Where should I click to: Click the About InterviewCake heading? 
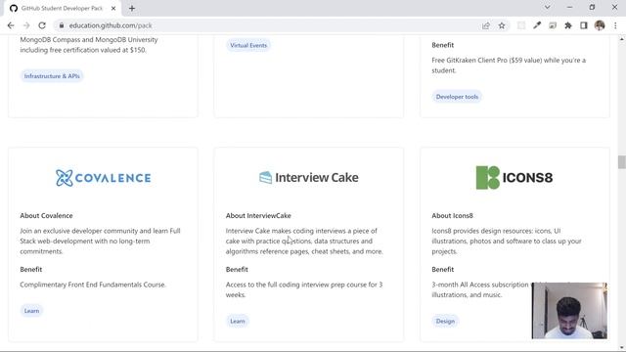click(258, 215)
